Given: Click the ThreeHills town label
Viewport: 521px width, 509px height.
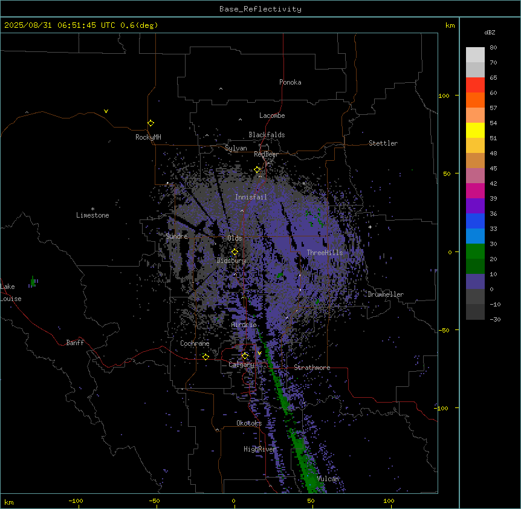Looking at the screenshot, I should coord(325,253).
